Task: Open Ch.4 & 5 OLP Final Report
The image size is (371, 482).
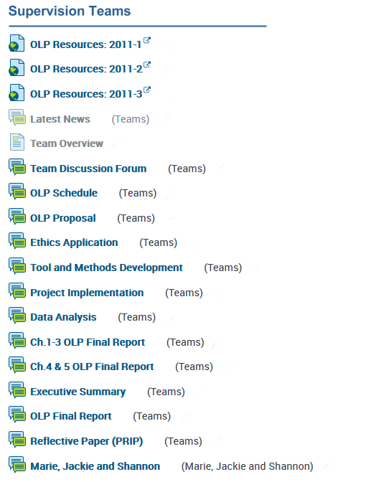Action: click(92, 367)
